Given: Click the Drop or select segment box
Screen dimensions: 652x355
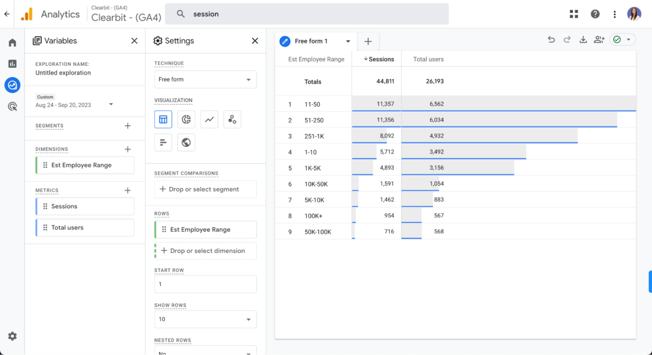Looking at the screenshot, I should [205, 189].
